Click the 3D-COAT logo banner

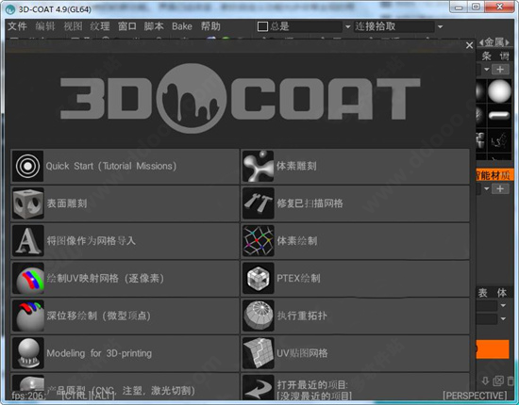240,99
